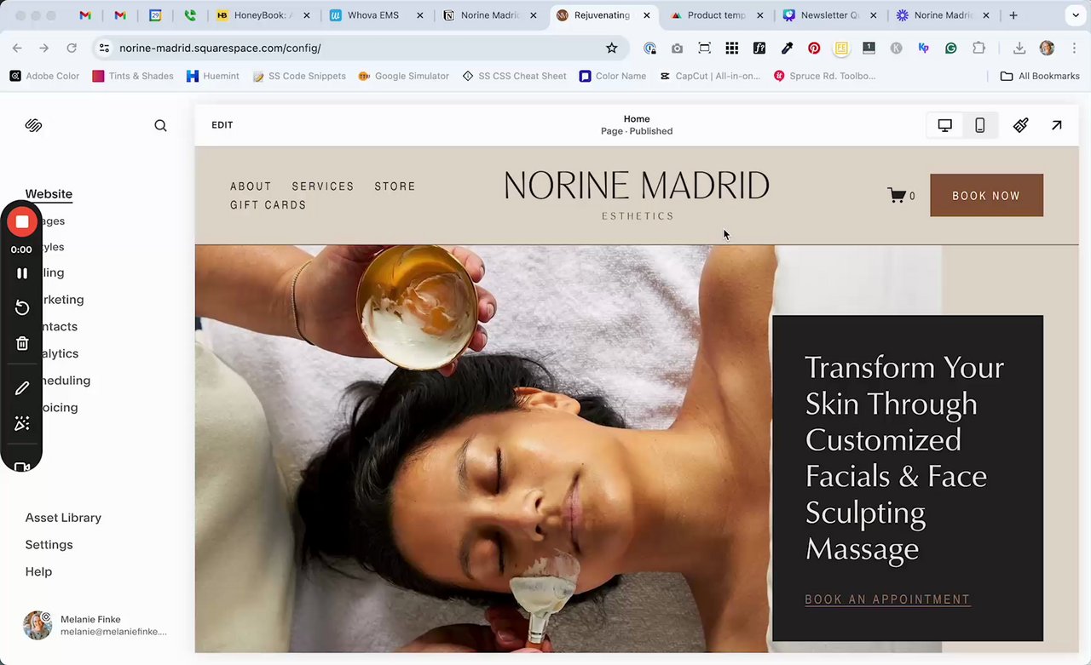Open the Website section in sidebar
This screenshot has width=1091, height=665.
point(49,194)
